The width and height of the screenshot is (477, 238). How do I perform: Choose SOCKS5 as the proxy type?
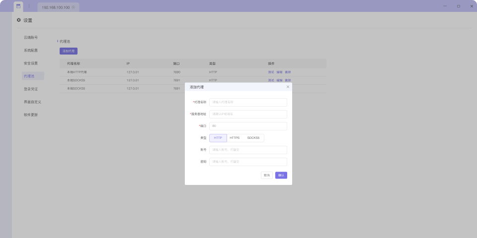coord(253,138)
